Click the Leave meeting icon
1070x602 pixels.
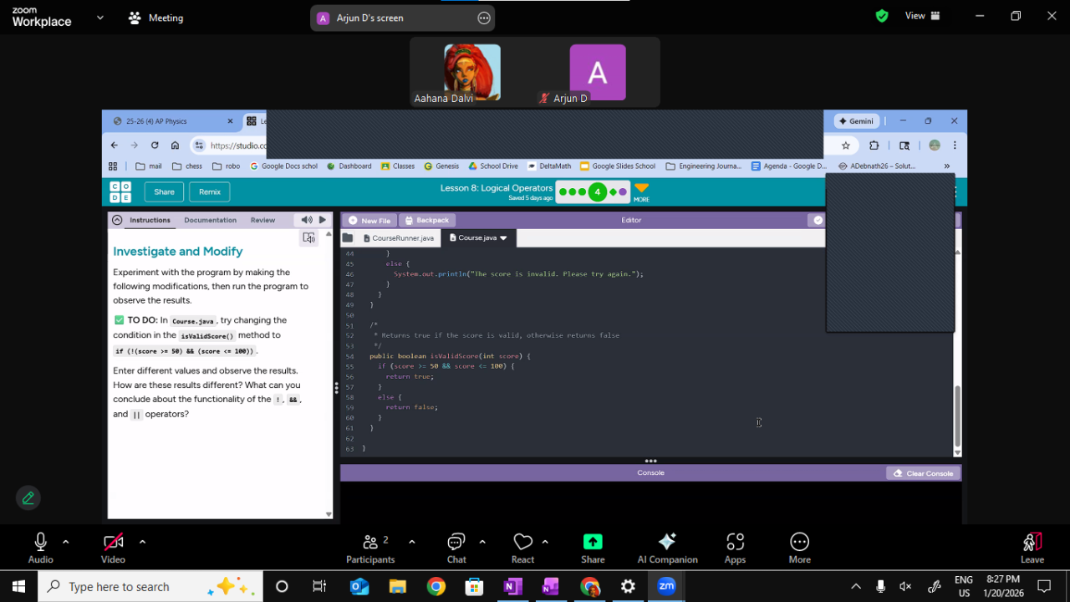point(1032,543)
